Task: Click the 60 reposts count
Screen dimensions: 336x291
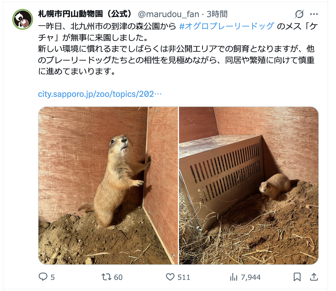Action: pos(118,277)
